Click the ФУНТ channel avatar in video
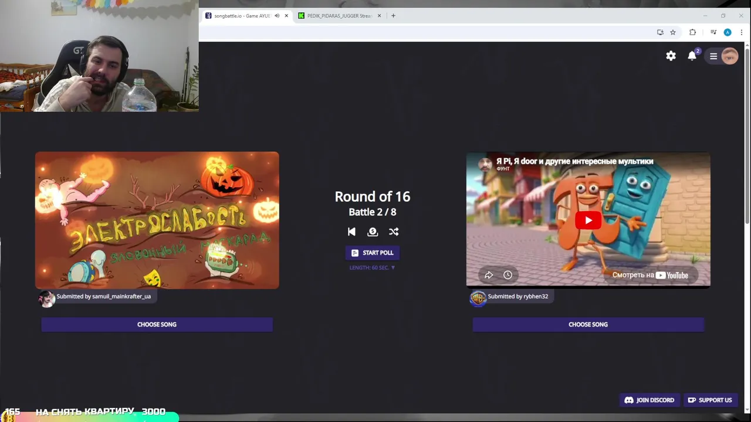Screen dimensions: 751x422 click(485, 164)
